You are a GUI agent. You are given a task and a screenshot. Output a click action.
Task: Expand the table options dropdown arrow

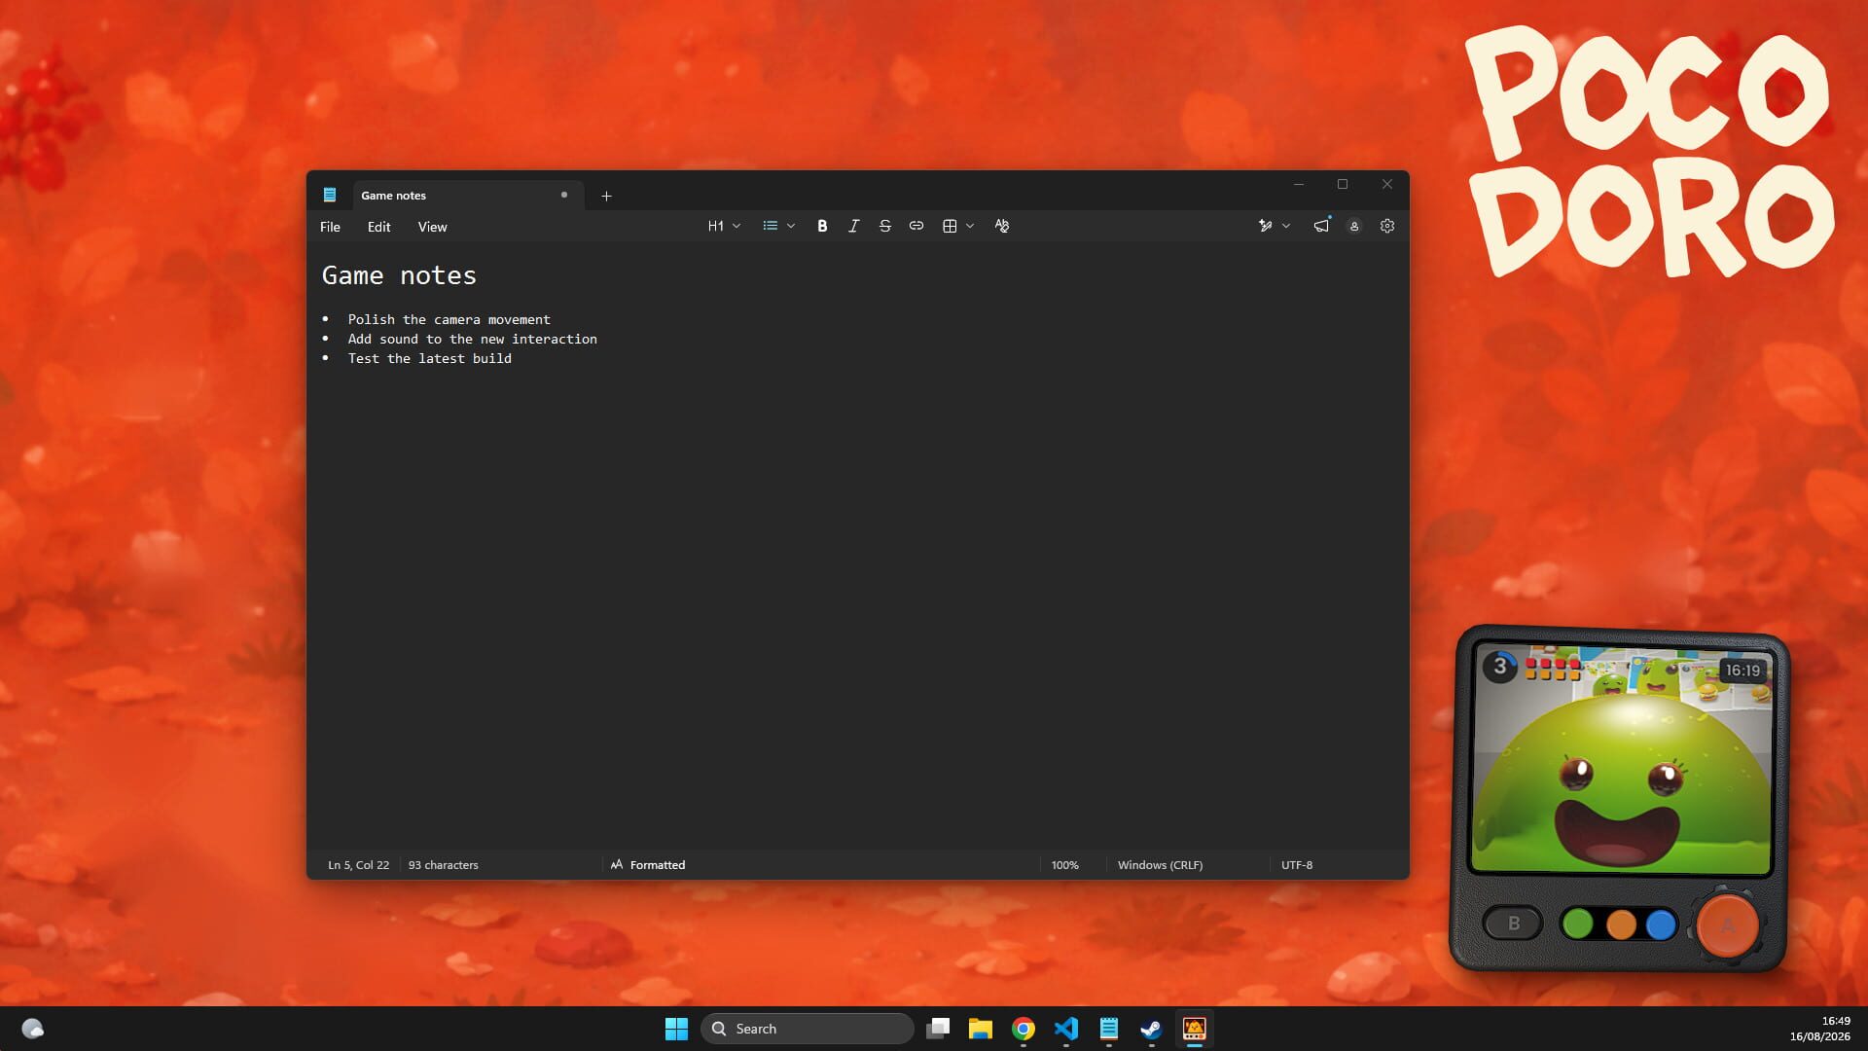(x=970, y=226)
